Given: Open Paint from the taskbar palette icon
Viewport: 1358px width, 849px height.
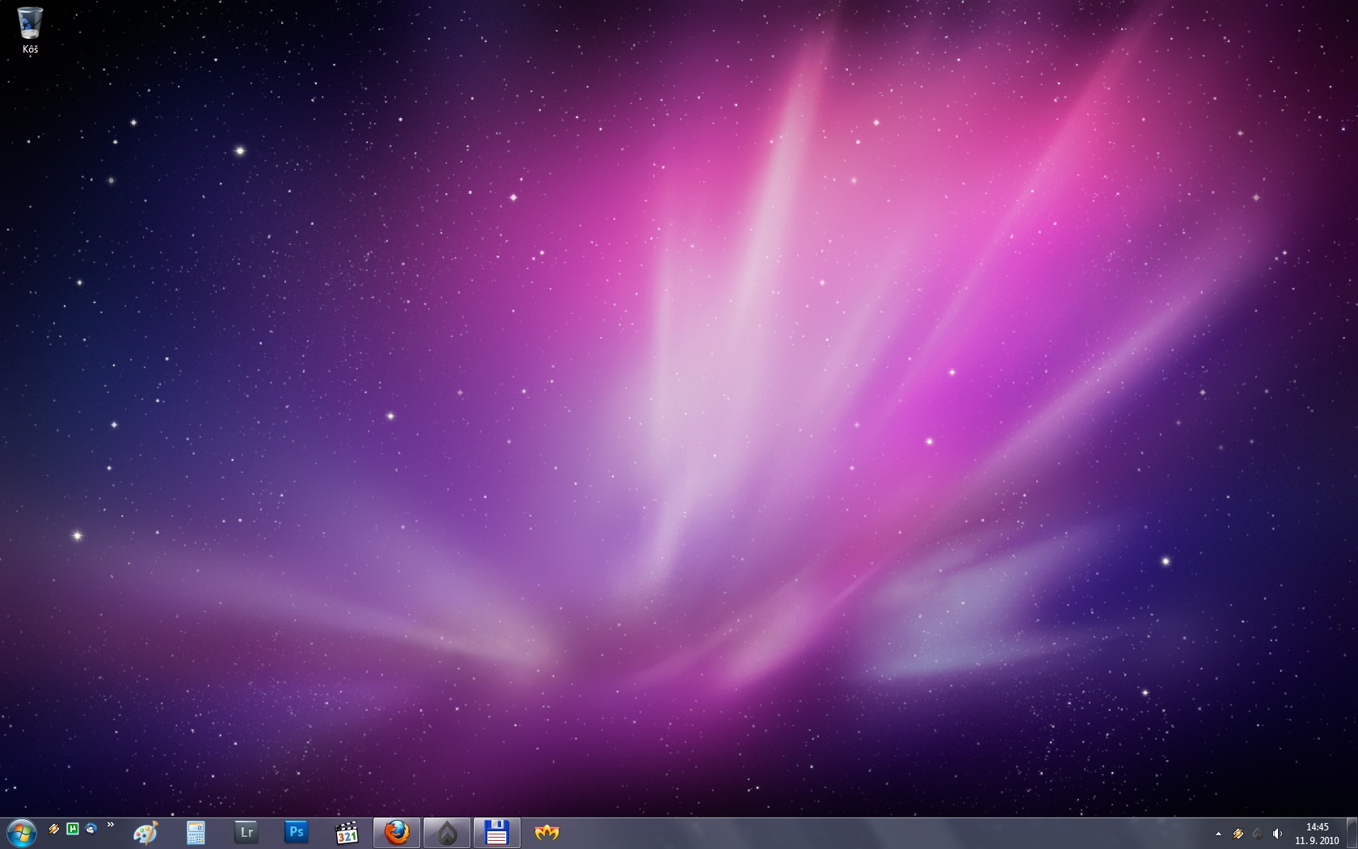Looking at the screenshot, I should pyautogui.click(x=145, y=833).
